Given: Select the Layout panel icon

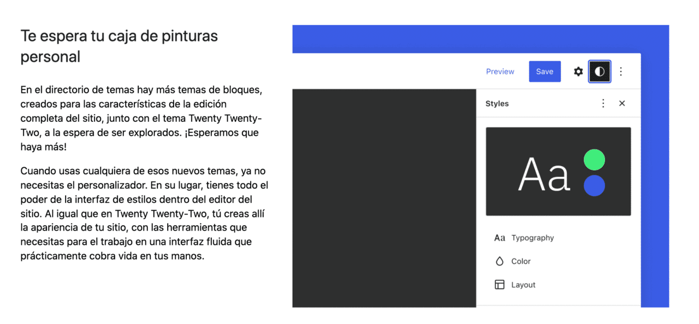Looking at the screenshot, I should pos(500,285).
